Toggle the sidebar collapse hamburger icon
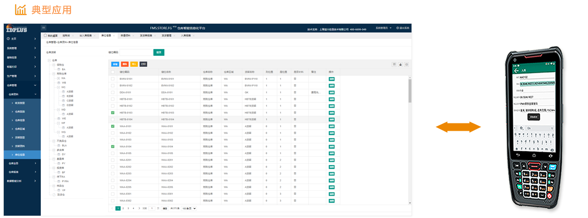 click(x=44, y=28)
